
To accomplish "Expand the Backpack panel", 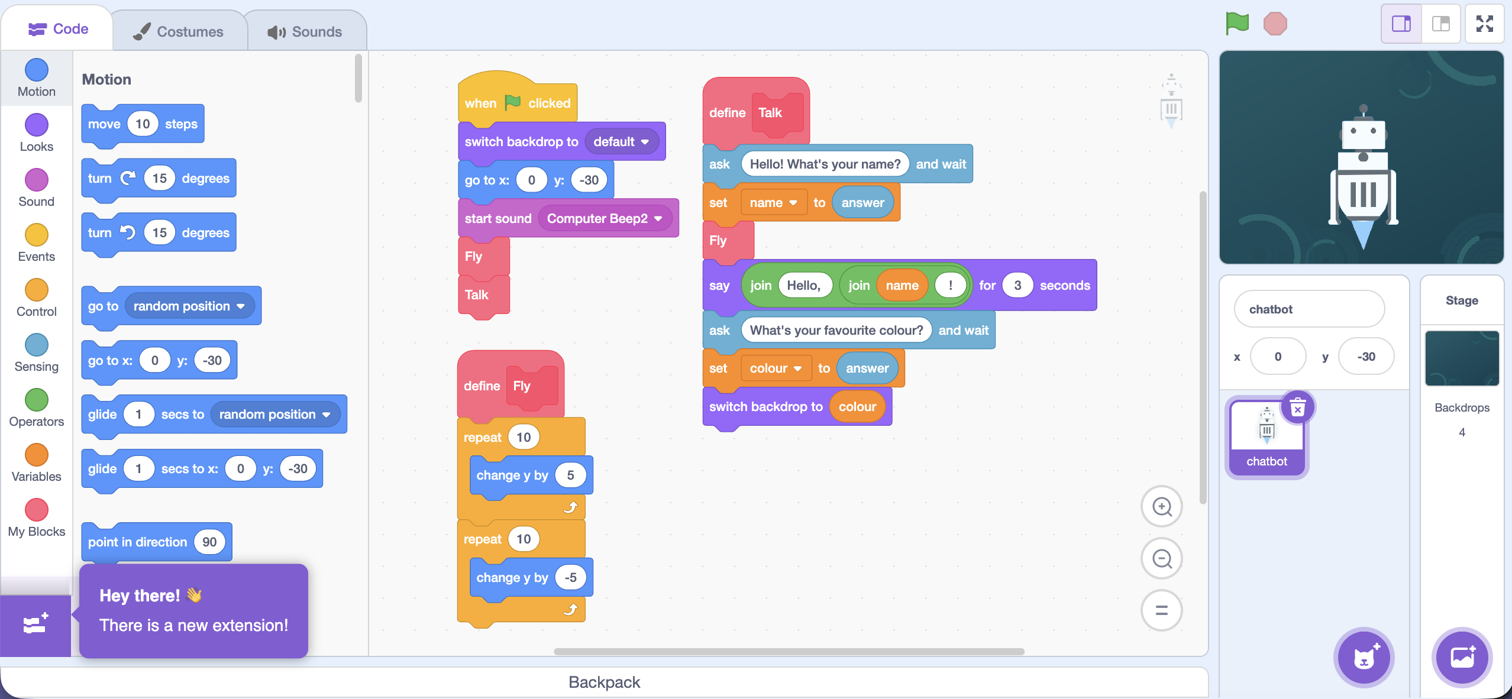I will pyautogui.click(x=604, y=682).
